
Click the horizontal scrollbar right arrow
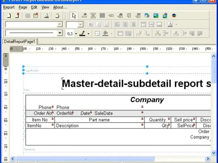tap(208, 159)
